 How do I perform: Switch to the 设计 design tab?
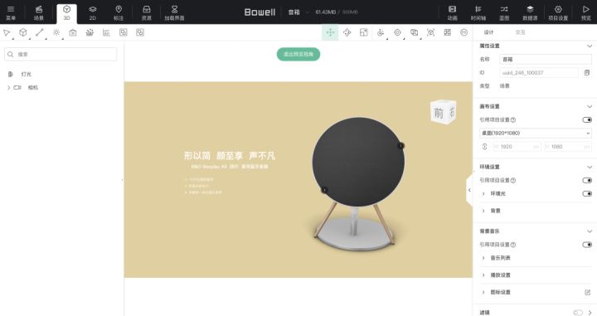[488, 32]
